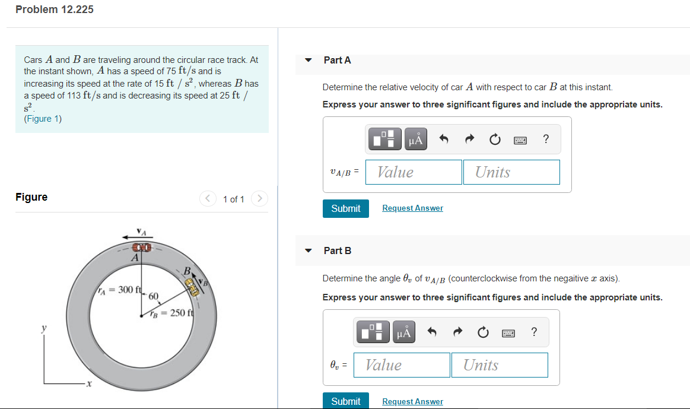Image resolution: width=690 pixels, height=409 pixels.
Task: Submit the Part A answer
Action: 345,208
